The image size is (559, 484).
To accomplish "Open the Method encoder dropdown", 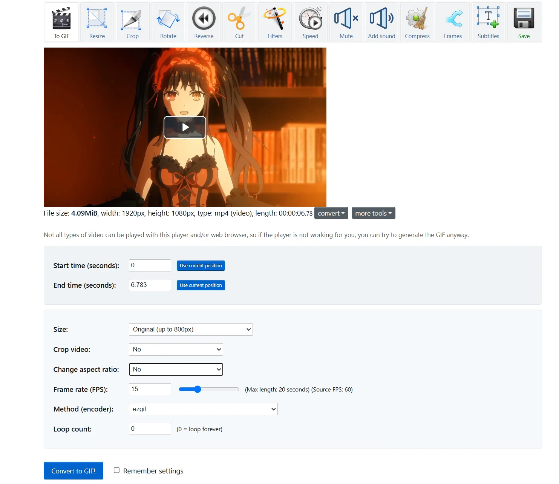I will [x=203, y=409].
